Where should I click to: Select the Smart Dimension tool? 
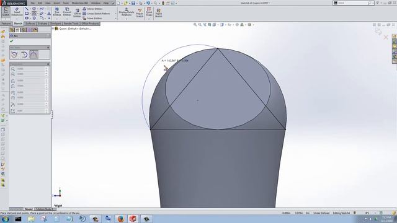point(17,12)
